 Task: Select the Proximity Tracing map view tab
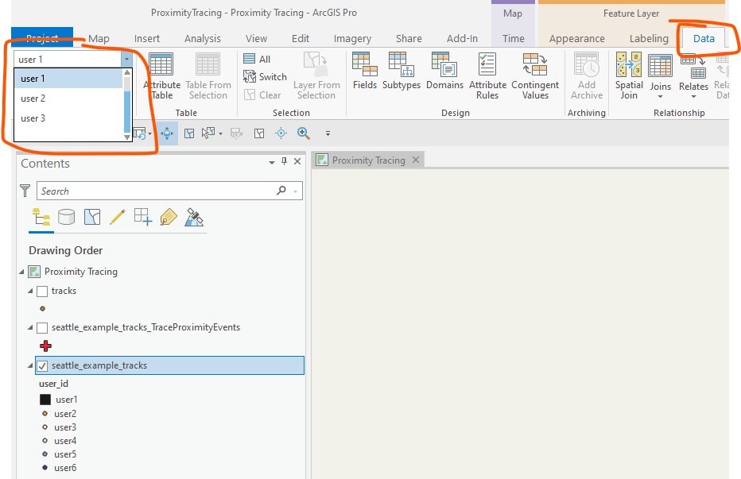tap(368, 160)
